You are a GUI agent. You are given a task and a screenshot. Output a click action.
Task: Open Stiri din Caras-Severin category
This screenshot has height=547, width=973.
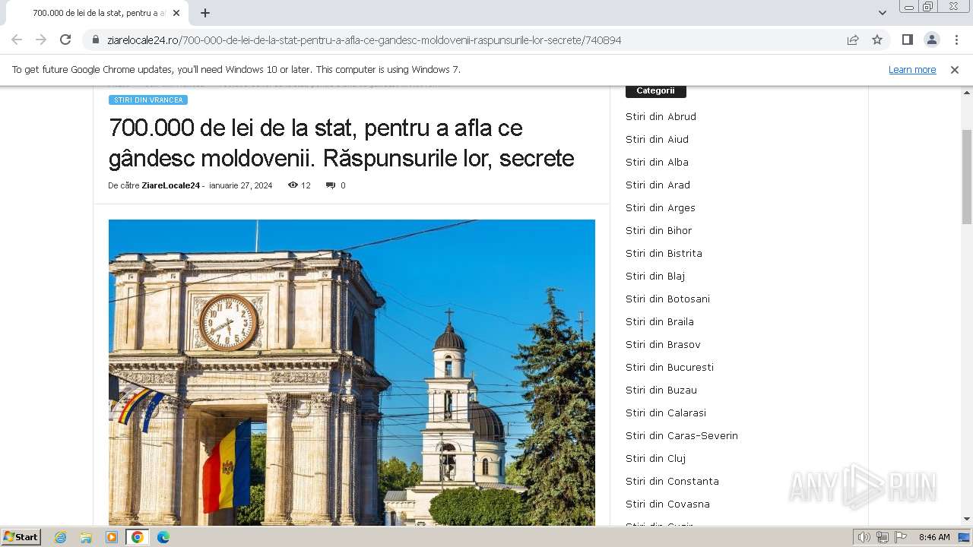point(682,435)
